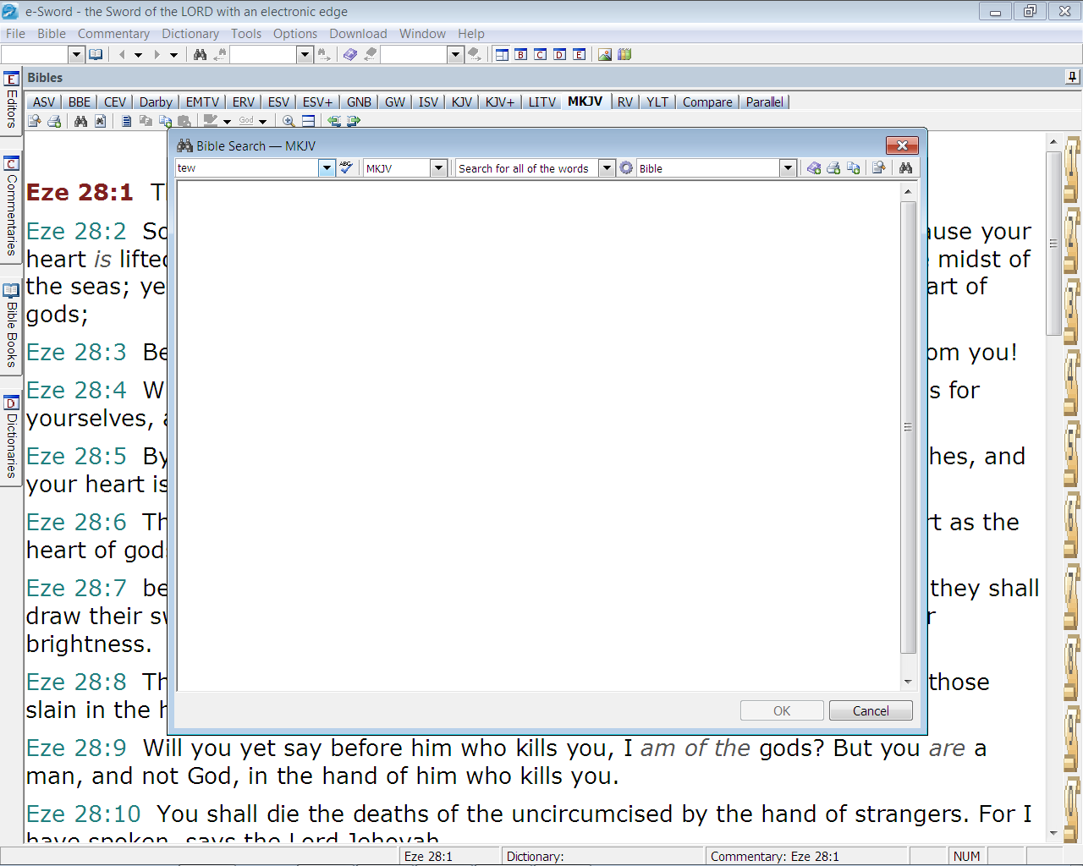Screen dimensions: 1083x866
Task: Click the sync left arrow icon in Bibles toolbar
Action: (334, 121)
